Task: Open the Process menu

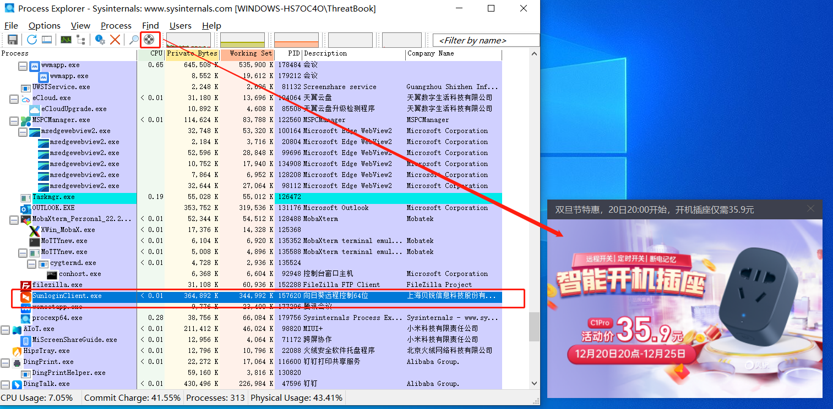Action: point(116,25)
